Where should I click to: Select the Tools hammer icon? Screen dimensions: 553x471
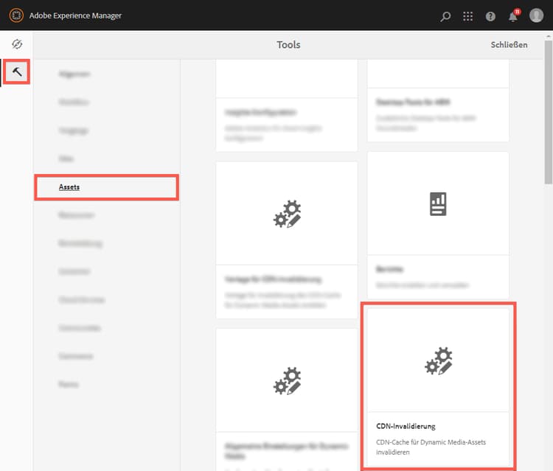pyautogui.click(x=17, y=72)
